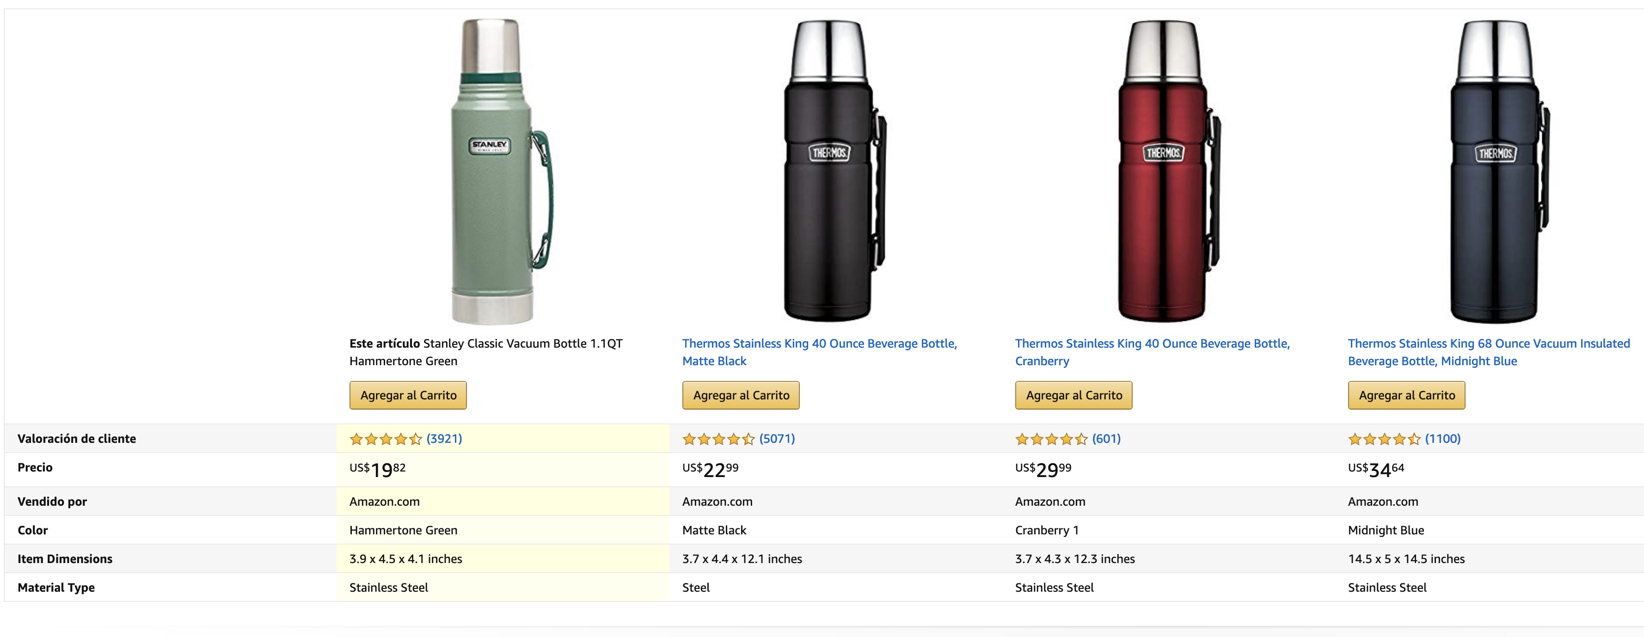
Task: Add Midnight Blue Thermos to cart
Action: pos(1406,395)
